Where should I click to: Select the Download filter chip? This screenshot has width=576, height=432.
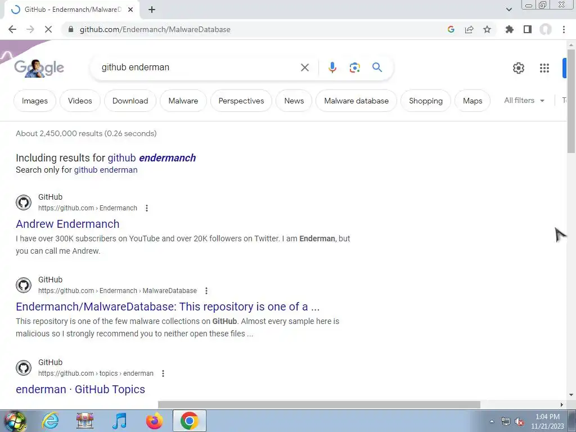click(130, 101)
